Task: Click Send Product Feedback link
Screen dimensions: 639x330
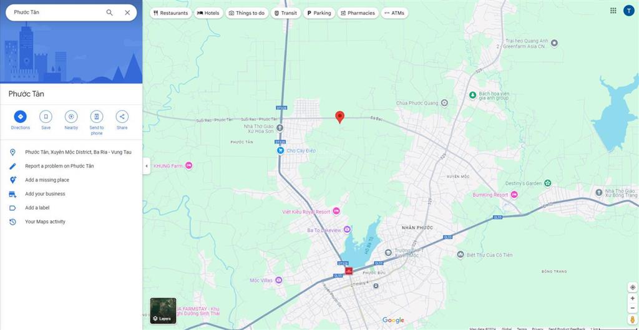Action: [567, 328]
